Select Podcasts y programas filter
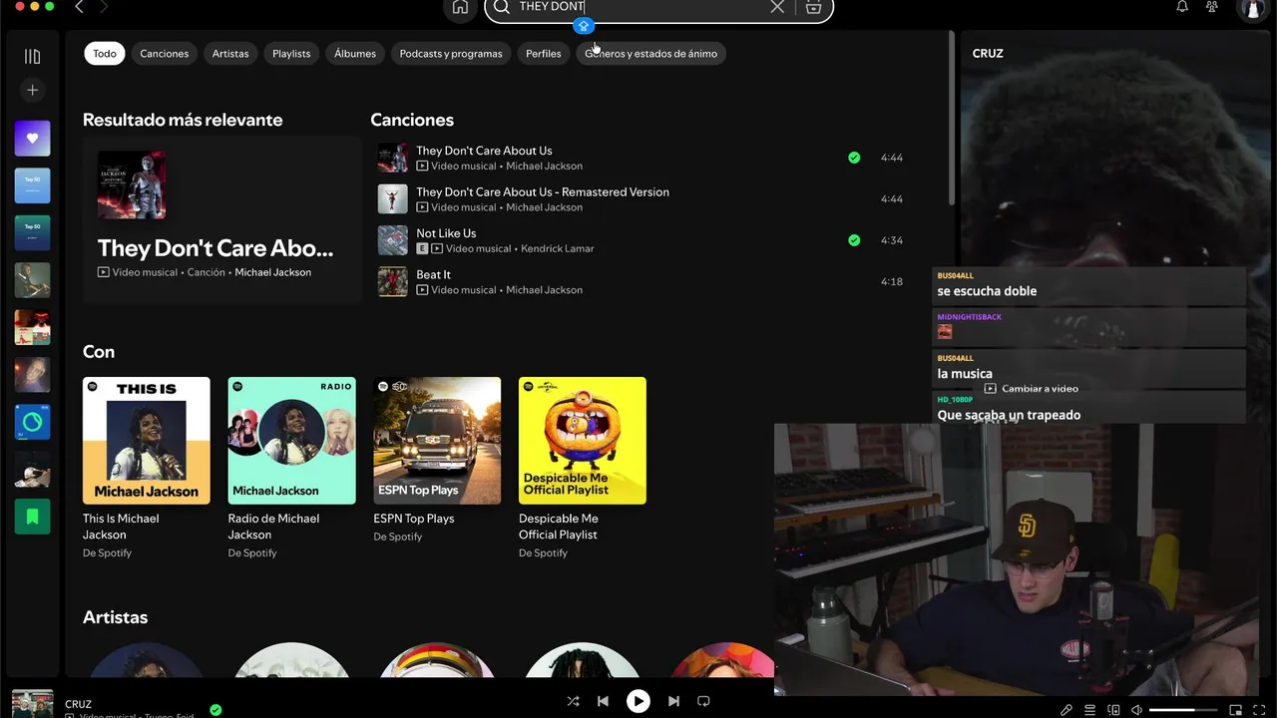 (451, 54)
